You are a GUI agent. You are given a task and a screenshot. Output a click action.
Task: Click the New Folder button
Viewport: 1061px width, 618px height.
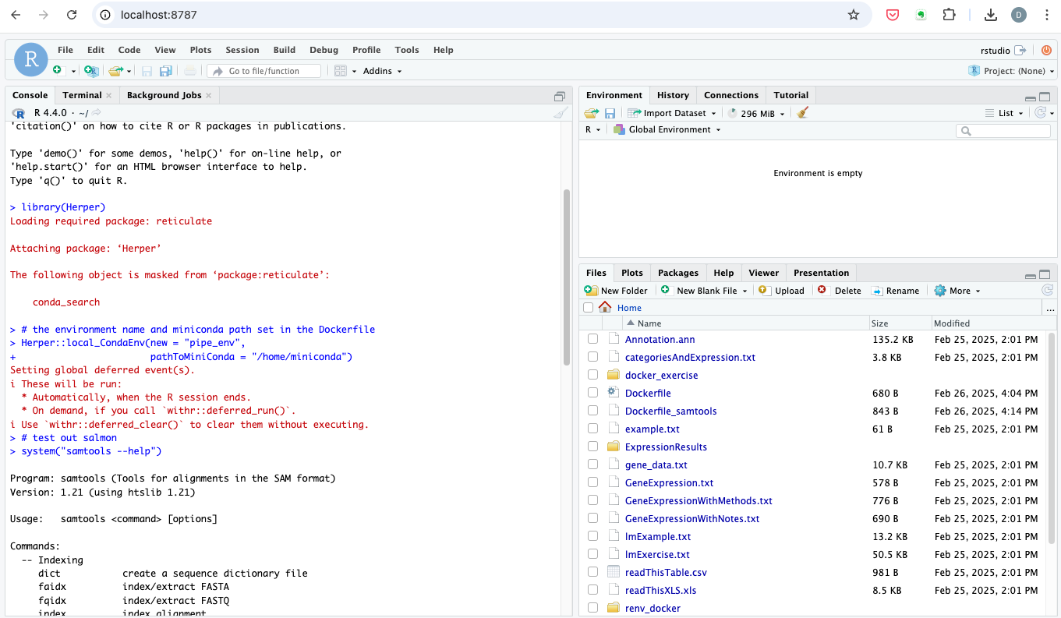pyautogui.click(x=616, y=290)
